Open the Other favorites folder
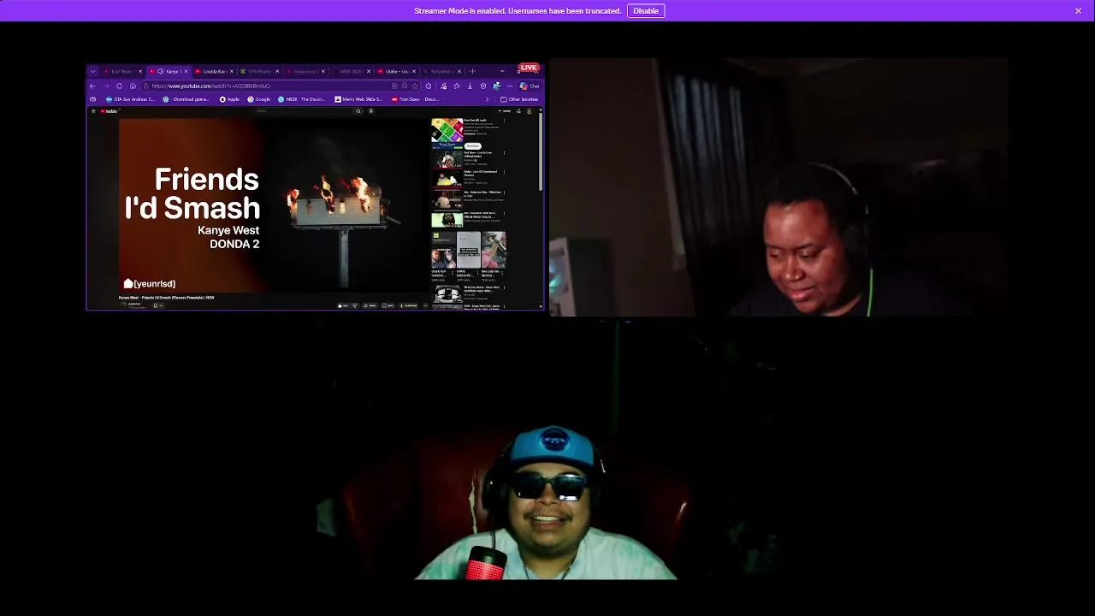This screenshot has height=616, width=1095. 519,99
